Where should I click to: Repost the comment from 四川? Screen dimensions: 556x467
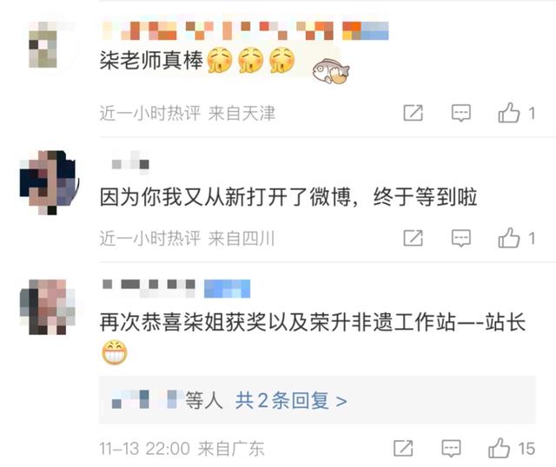[x=414, y=238]
